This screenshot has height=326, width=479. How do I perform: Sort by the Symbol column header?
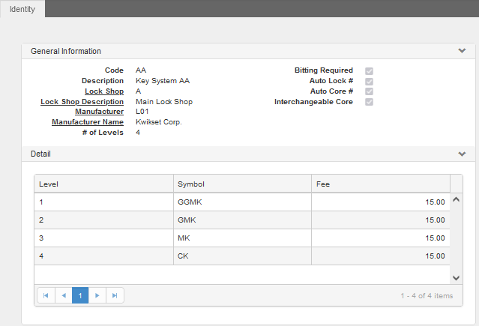pyautogui.click(x=242, y=184)
